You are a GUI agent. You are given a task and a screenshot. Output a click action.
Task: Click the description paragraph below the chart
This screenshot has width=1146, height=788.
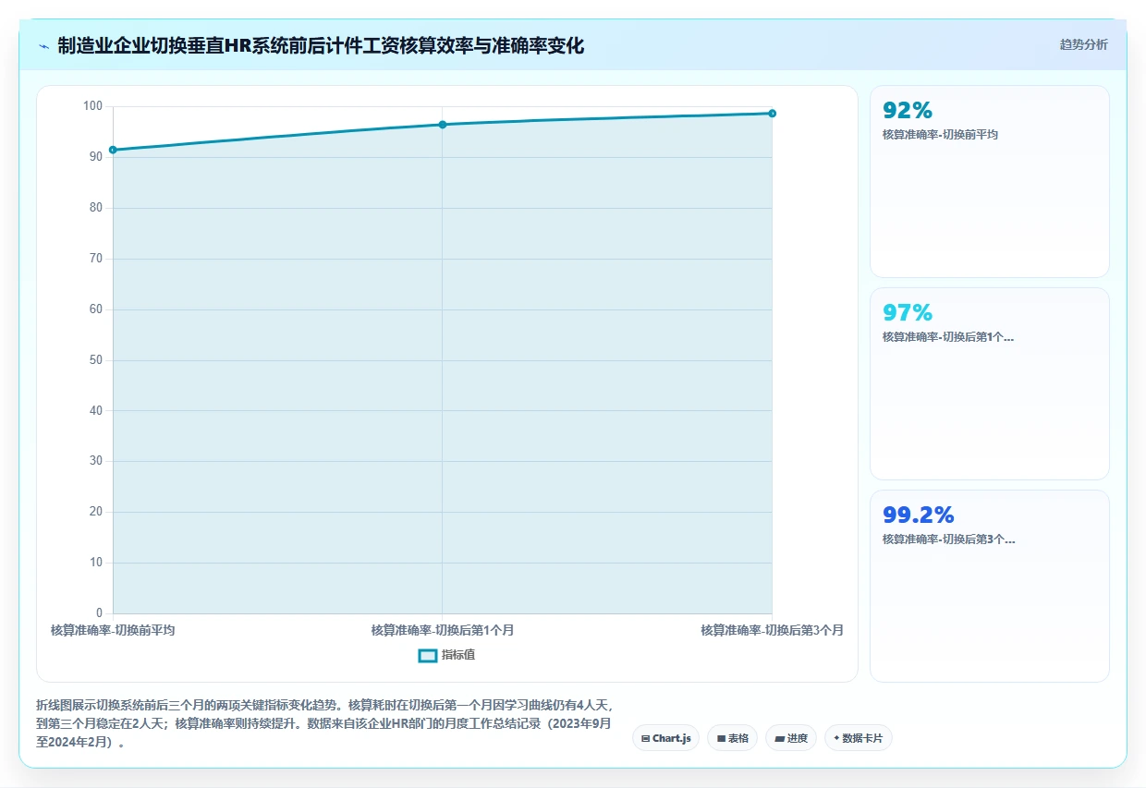pyautogui.click(x=325, y=722)
